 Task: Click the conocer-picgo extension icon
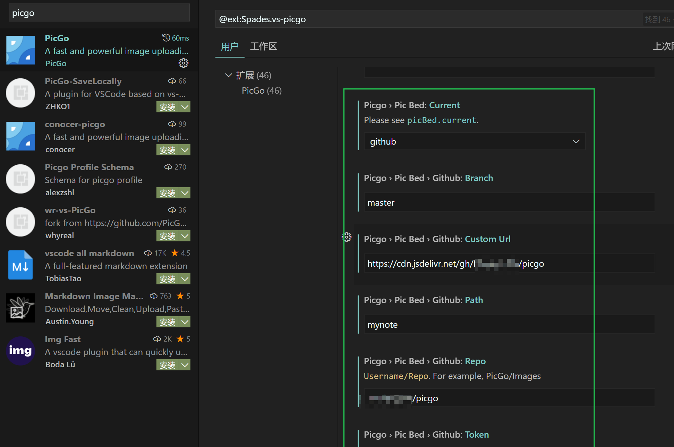[20, 136]
